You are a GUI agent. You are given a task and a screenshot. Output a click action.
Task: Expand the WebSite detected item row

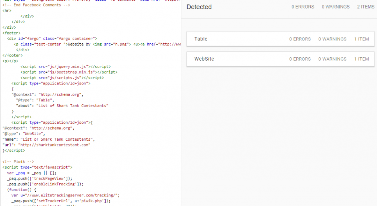(280, 59)
